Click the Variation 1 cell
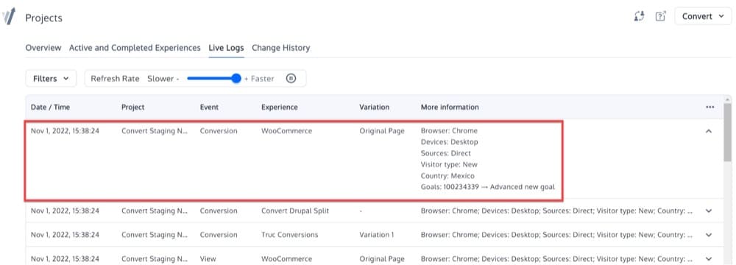736x265 pixels. [376, 235]
